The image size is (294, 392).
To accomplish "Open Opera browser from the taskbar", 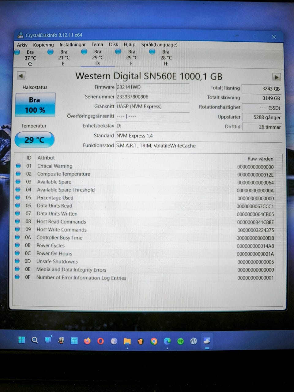I will click(x=100, y=341).
